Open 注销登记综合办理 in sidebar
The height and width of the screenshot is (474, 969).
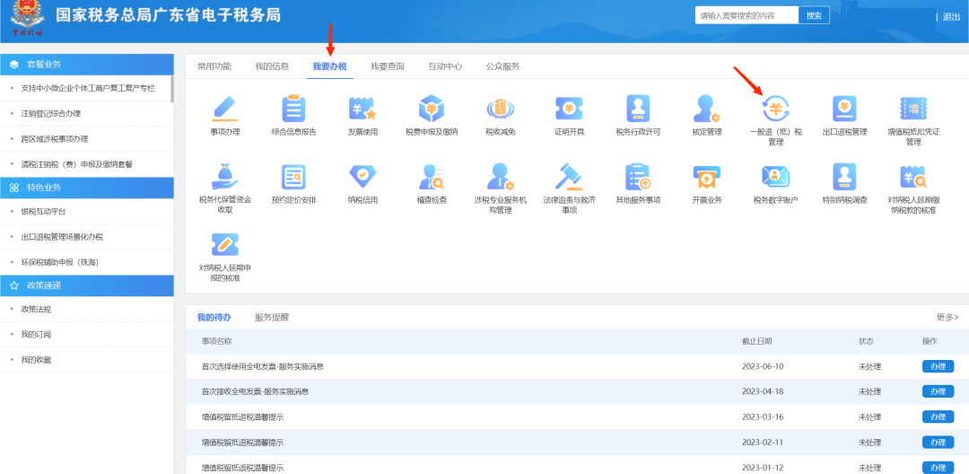[50, 114]
